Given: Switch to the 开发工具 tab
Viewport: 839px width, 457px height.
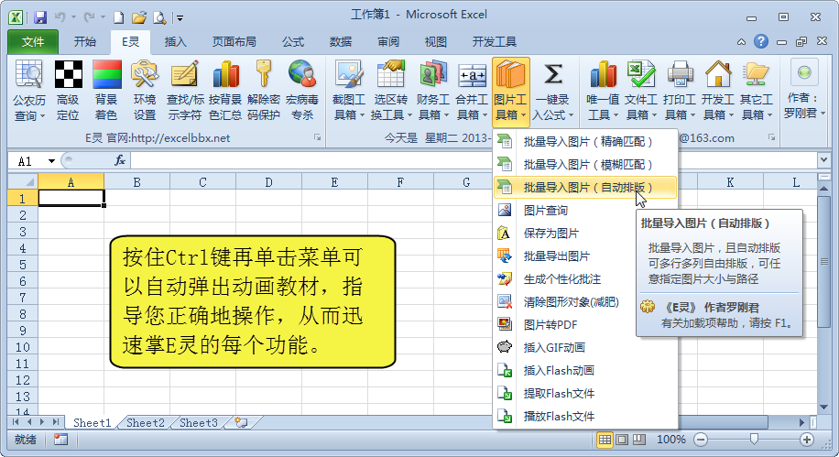Looking at the screenshot, I should (x=495, y=42).
